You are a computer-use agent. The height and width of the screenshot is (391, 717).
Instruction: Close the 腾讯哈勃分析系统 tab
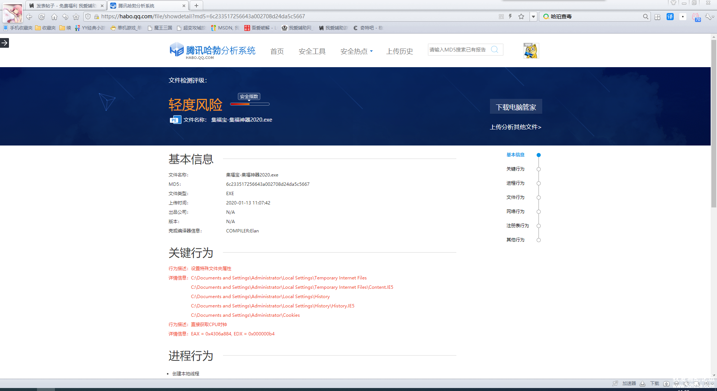(184, 6)
